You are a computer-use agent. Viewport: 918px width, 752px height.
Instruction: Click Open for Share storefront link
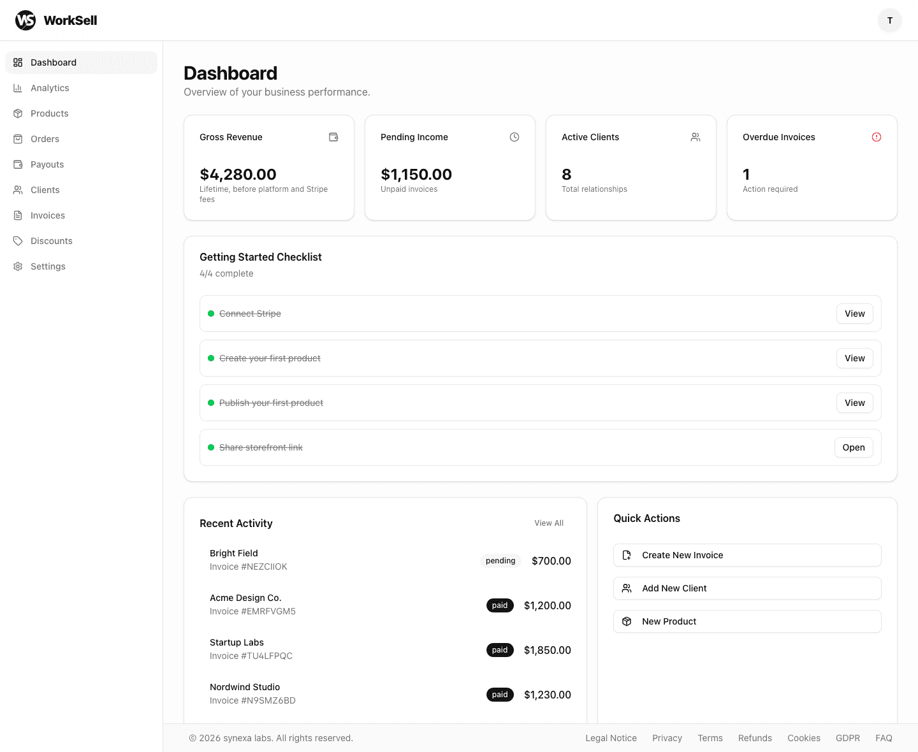[x=854, y=447]
